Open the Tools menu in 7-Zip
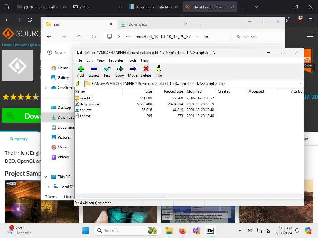The image size is (318, 238). tap(132, 60)
